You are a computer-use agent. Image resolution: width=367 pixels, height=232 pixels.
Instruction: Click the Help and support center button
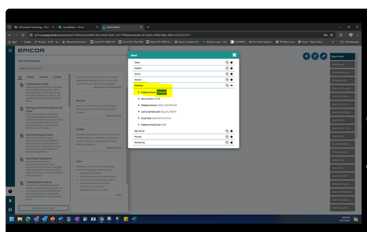pyautogui.click(x=43, y=208)
